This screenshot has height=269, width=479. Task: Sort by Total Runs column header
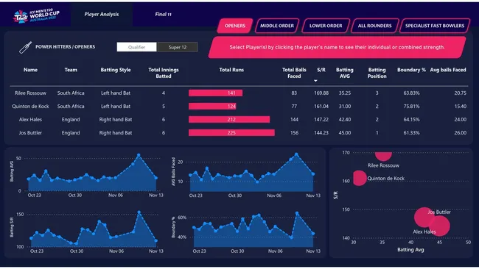pos(231,70)
